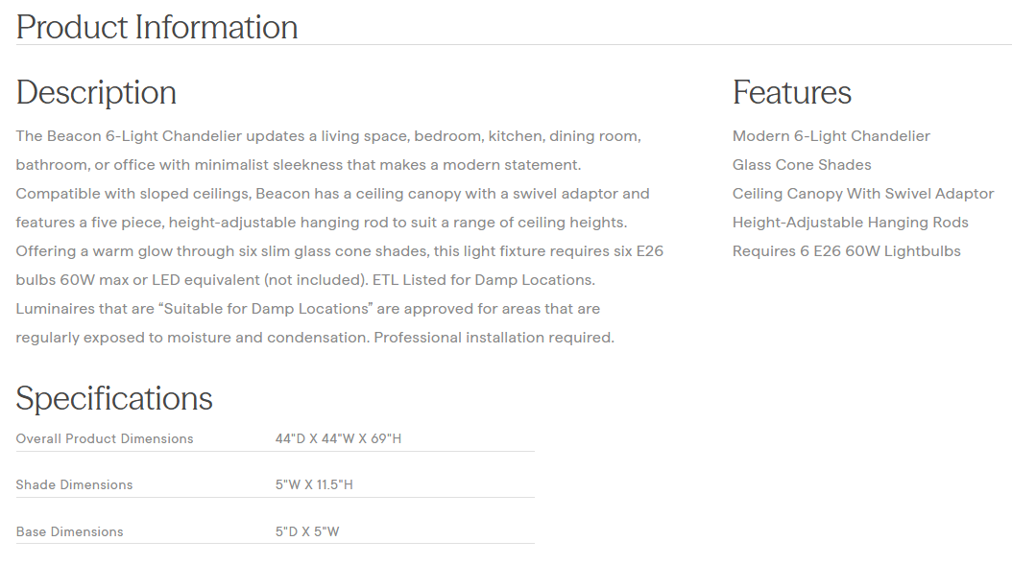Click the Specifications heading
The image size is (1012, 565).
pyautogui.click(x=114, y=398)
